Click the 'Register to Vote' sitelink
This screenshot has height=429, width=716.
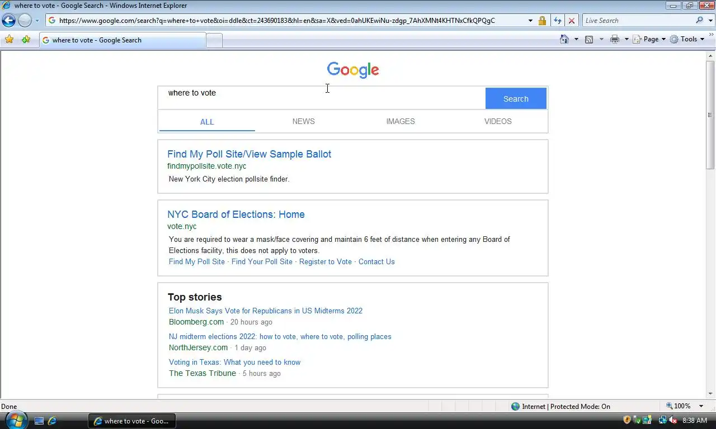click(326, 261)
